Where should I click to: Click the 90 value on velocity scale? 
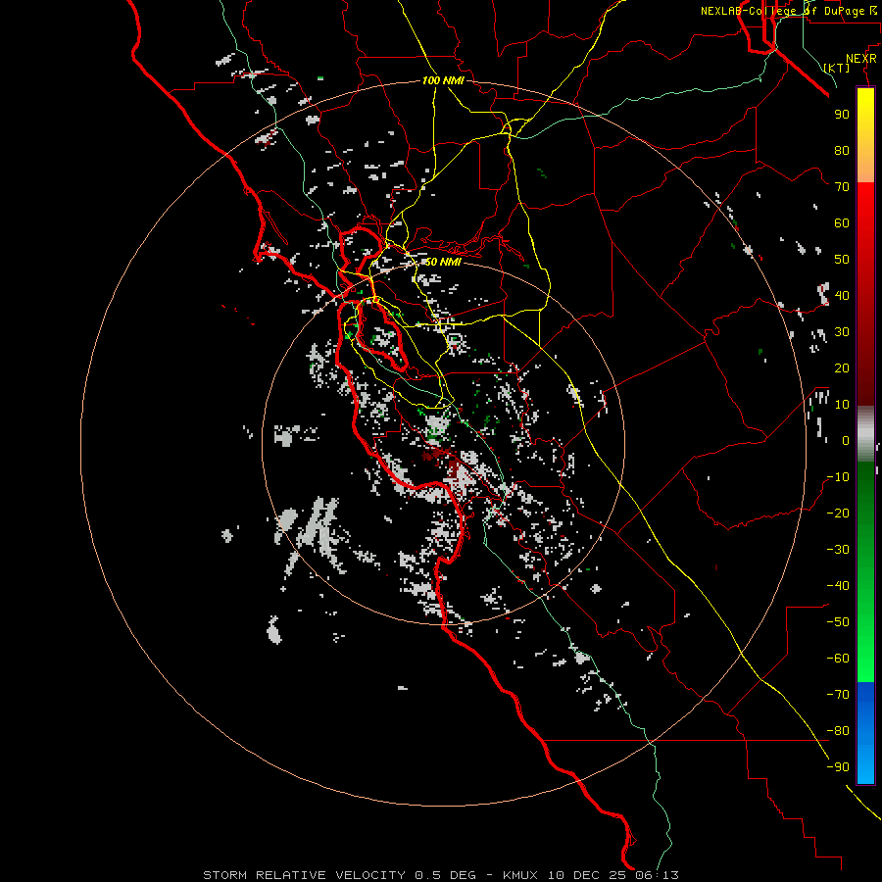[842, 115]
